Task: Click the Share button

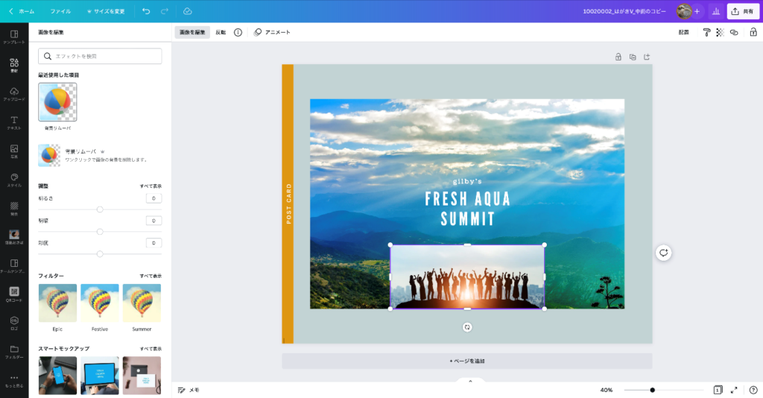Action: point(743,11)
